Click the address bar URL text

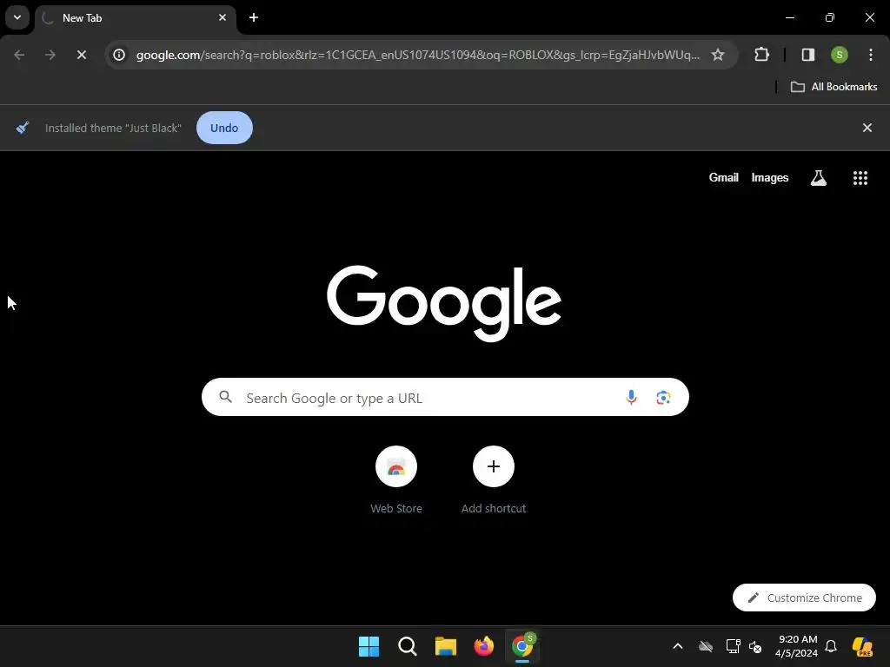coord(418,55)
